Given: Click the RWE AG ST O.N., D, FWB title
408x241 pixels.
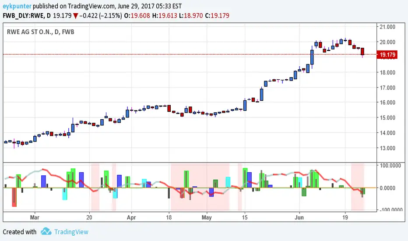Looking at the screenshot, I should pyautogui.click(x=41, y=32).
